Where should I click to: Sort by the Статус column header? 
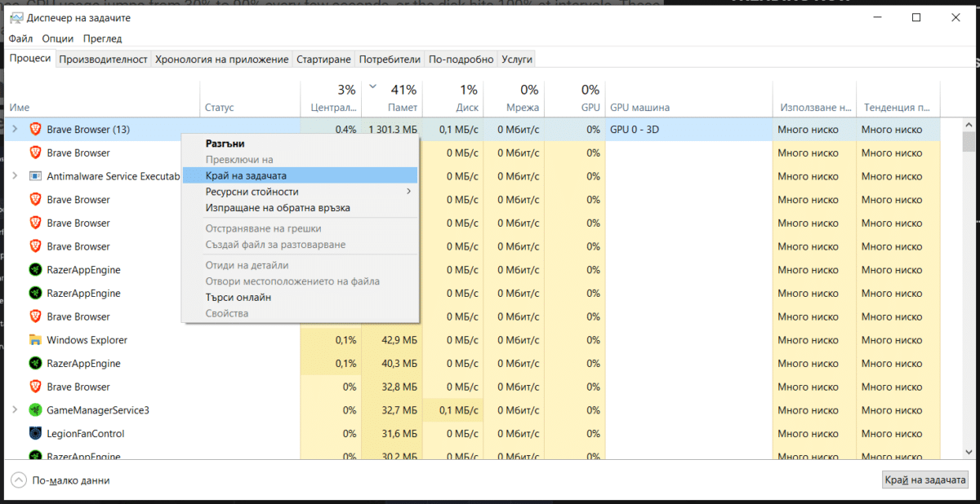pyautogui.click(x=250, y=99)
